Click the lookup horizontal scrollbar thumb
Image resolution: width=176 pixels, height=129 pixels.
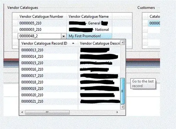47,112
